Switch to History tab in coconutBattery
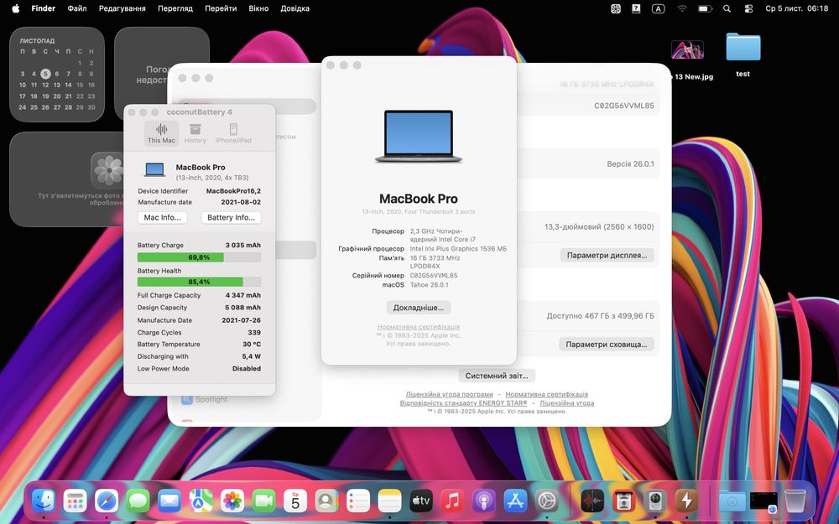This screenshot has width=839, height=524. (195, 133)
